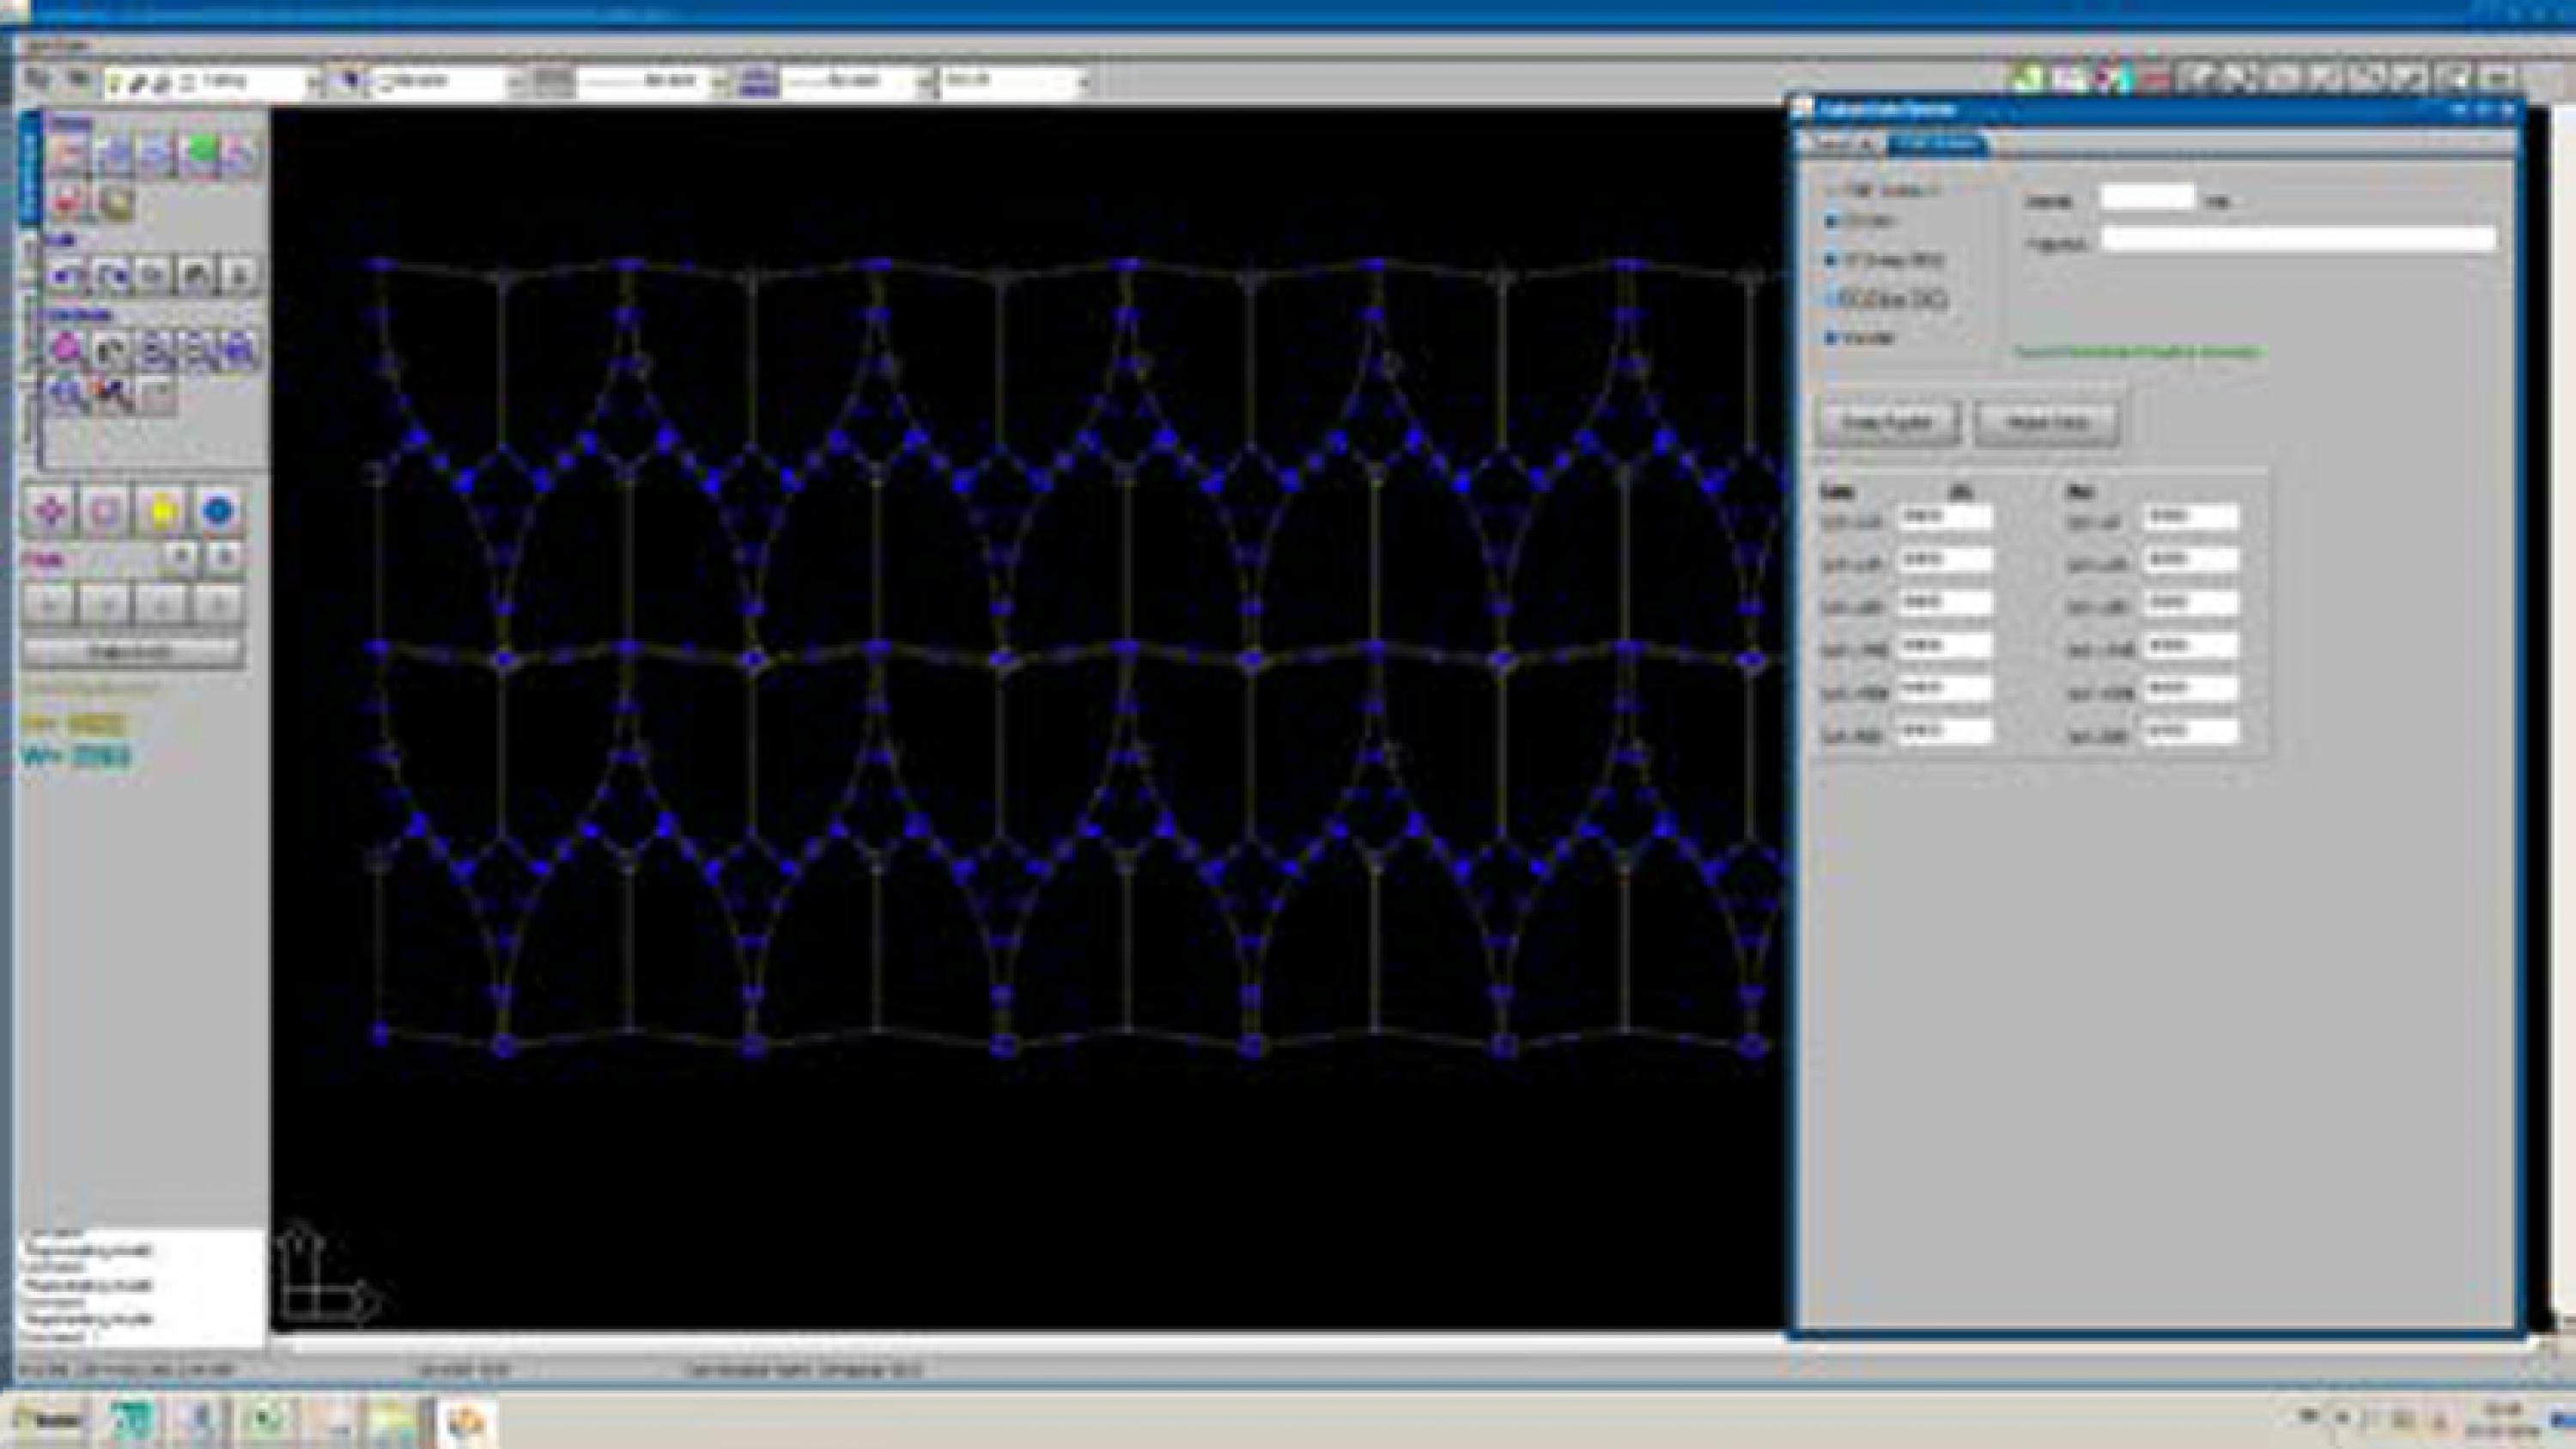Screen dimensions: 2576x1449
Task: Click the first icon at the far left of the top toolbar
Action: [x=37, y=78]
